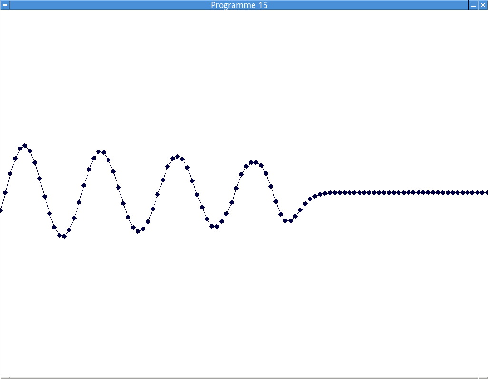Screen dimensions: 488x379
Task: Select the leftmost data point on the curve
Action: (x=0, y=210)
